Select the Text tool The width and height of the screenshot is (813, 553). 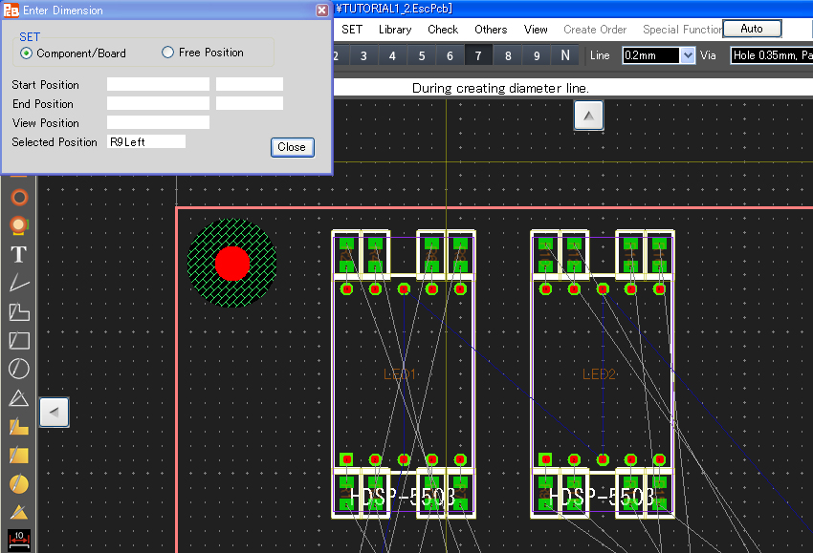tap(19, 254)
